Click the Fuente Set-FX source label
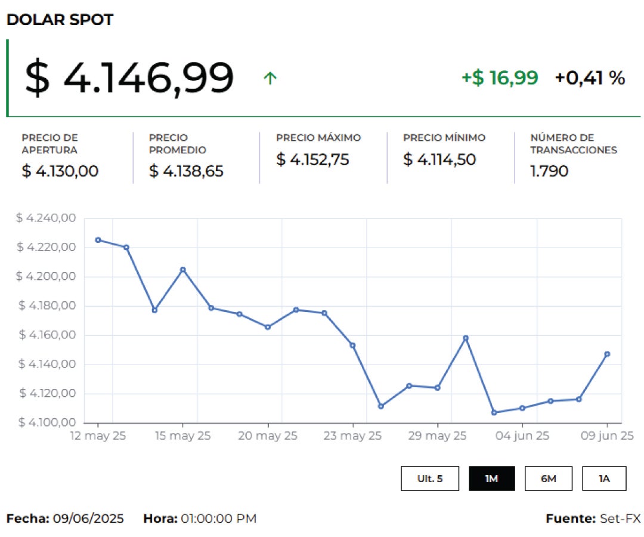This screenshot has width=644, height=537. click(x=593, y=519)
